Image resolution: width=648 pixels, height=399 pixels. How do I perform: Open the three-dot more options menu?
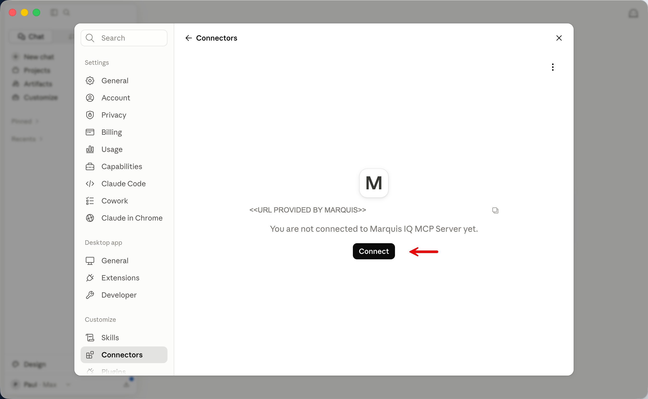[x=553, y=67]
